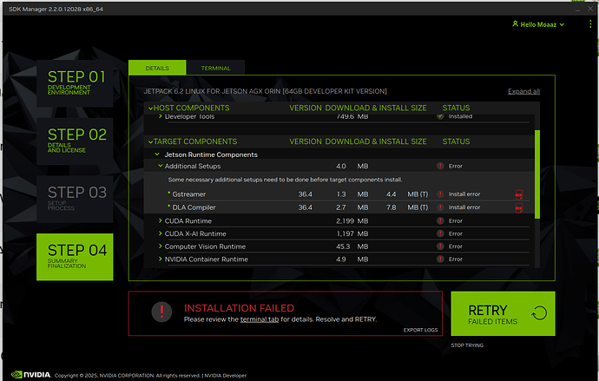Collapse the TARGET COMPONENTS section
Screen dimensions: 599x381
[150, 141]
